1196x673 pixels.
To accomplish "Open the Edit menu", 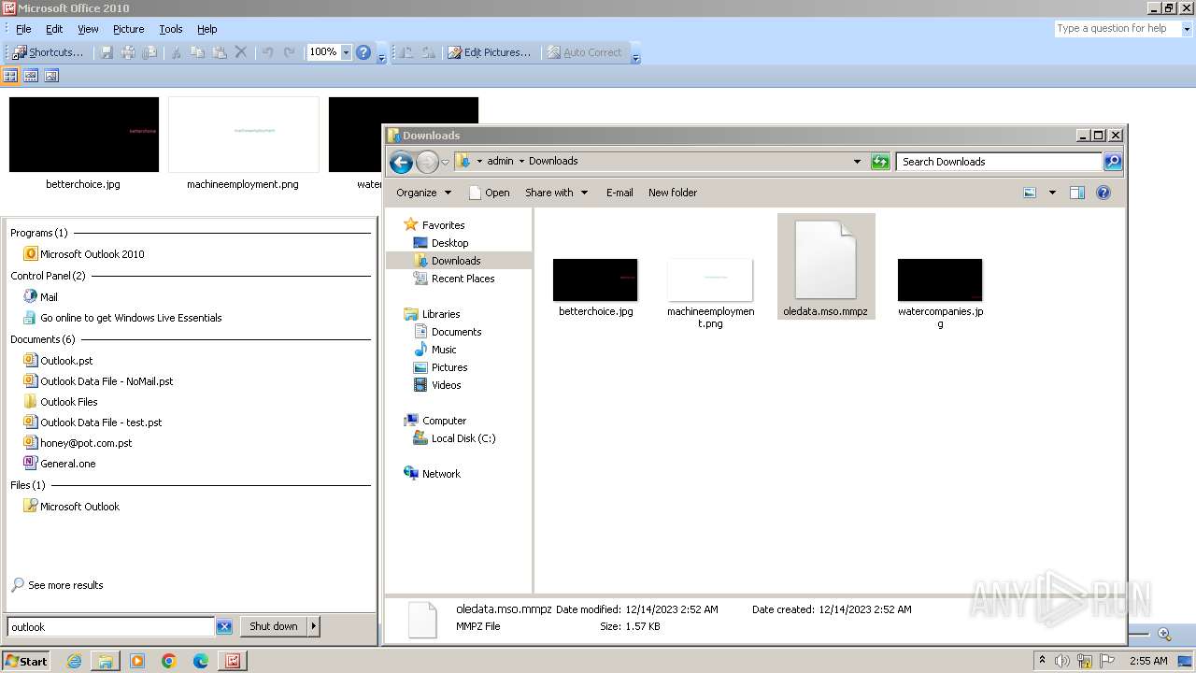I will click(x=54, y=29).
